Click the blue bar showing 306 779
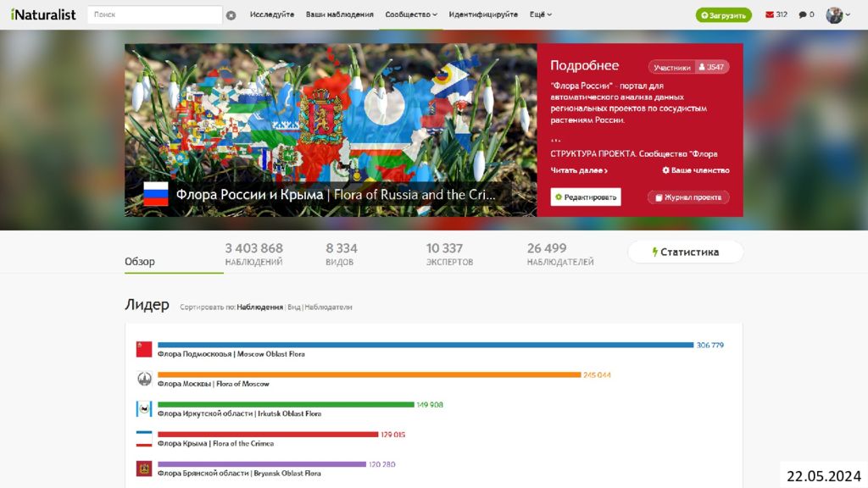The height and width of the screenshot is (488, 868). click(x=426, y=345)
